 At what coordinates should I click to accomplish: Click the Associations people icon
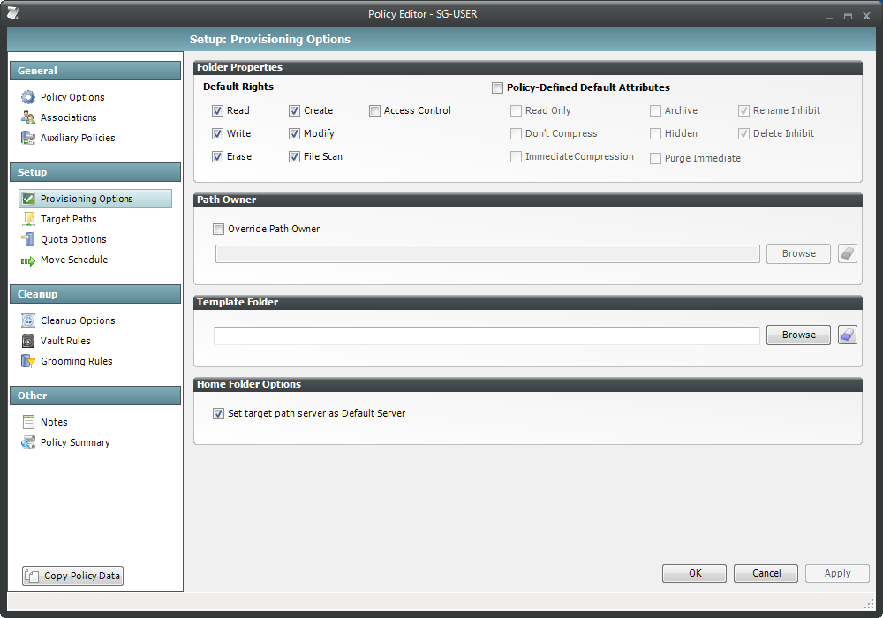(x=27, y=117)
